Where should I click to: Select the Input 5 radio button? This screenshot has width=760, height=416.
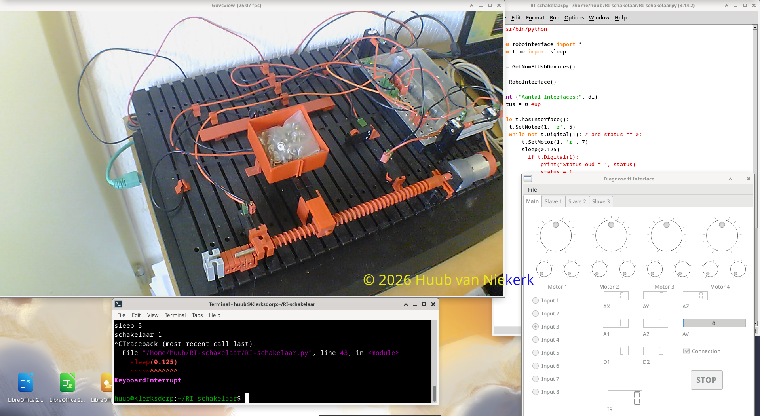pos(536,353)
